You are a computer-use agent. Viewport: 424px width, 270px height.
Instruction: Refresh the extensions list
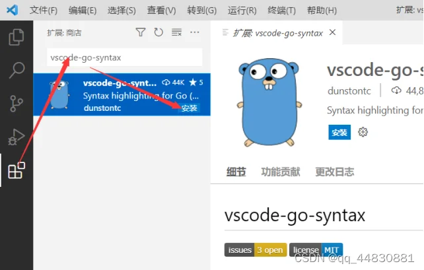pos(159,32)
